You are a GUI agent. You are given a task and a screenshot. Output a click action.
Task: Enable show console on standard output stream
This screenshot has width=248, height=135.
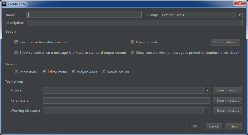tap(16, 53)
